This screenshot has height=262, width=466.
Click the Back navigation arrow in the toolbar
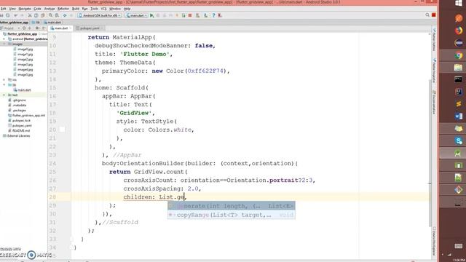pyautogui.click(x=65, y=15)
